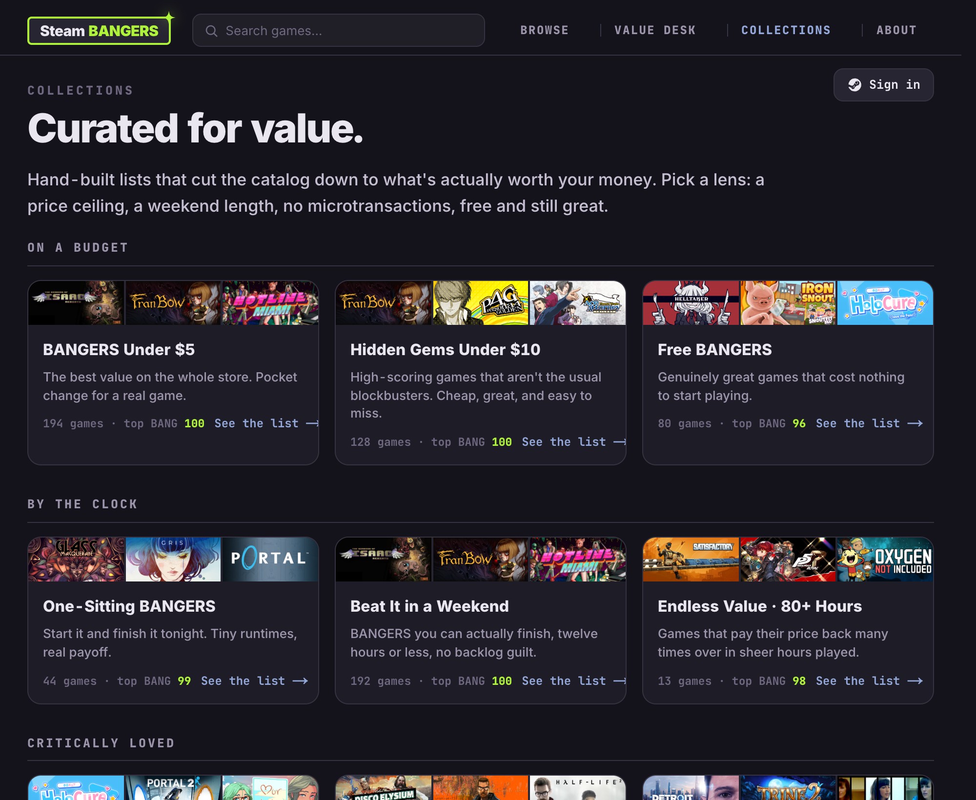The image size is (976, 800).
Task: Click '13 games' text in Endless Value card
Action: tap(685, 681)
